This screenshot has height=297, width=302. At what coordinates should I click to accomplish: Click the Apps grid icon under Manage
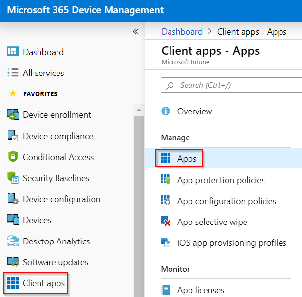(166, 158)
